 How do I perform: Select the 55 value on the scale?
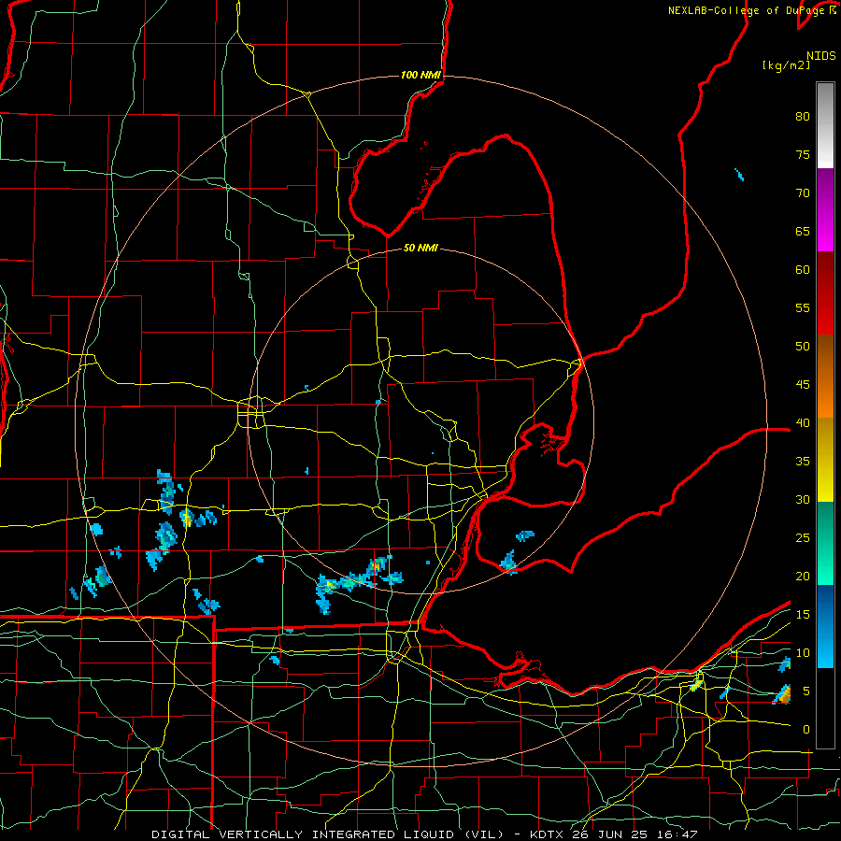[803, 307]
